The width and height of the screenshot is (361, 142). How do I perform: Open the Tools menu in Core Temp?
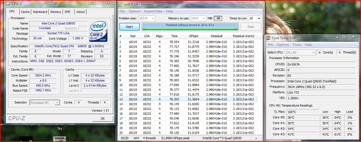point(297,45)
